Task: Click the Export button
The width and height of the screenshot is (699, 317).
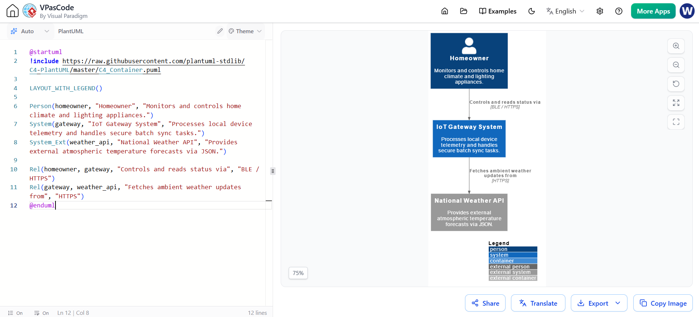Action: 593,303
